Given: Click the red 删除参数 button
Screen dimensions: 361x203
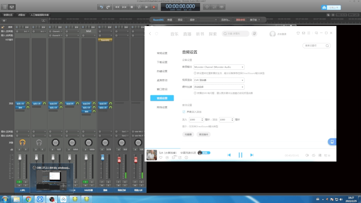Looking at the screenshot, I should (x=241, y=20).
